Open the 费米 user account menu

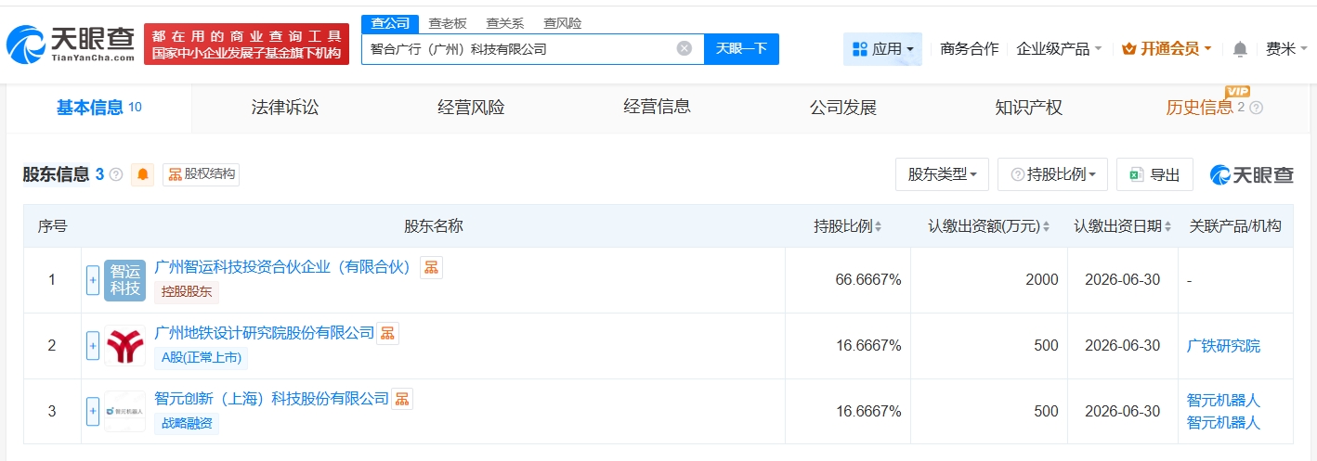click(x=1285, y=49)
